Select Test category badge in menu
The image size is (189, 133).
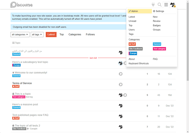pyautogui.click(x=159, y=49)
